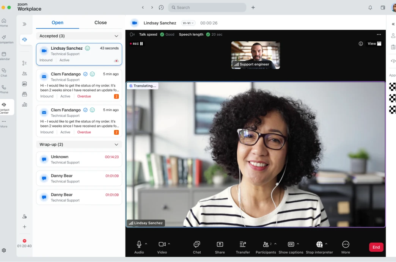Go forward with the history forward arrow
Image resolution: width=396 pixels, height=262 pixels.
tap(152, 8)
